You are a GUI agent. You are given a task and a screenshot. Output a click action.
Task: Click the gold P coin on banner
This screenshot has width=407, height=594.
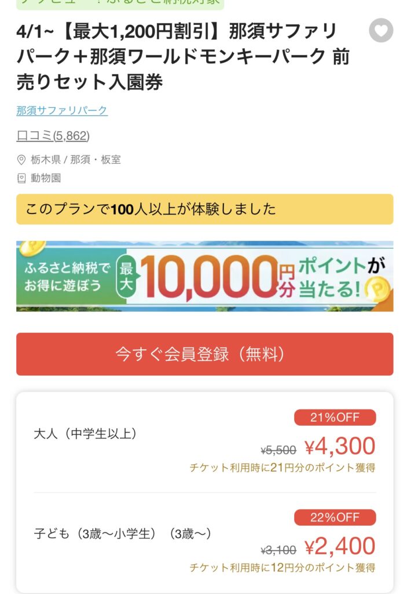(x=378, y=290)
